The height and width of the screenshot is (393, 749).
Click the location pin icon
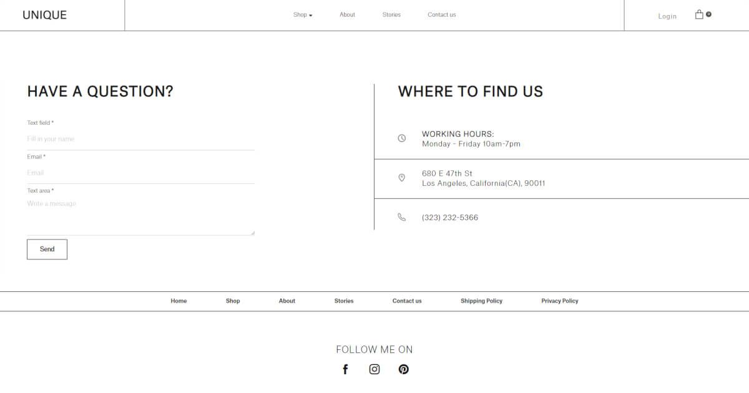click(x=402, y=178)
